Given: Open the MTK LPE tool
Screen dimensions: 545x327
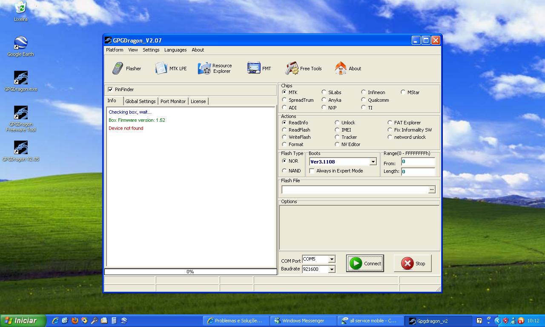Looking at the screenshot, I should [x=171, y=68].
